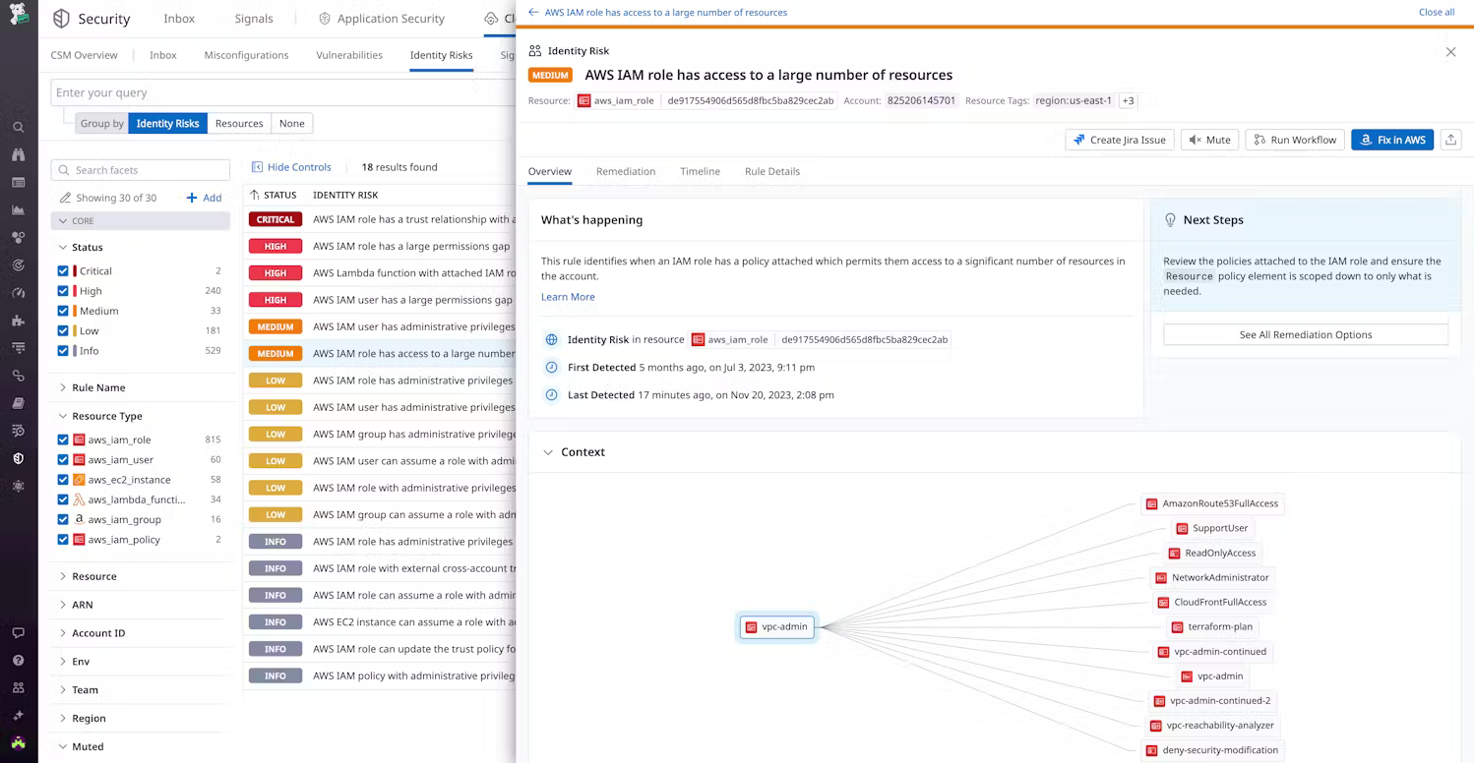The height and width of the screenshot is (763, 1474).
Task: Click See All Remediation Options
Action: tap(1306, 334)
